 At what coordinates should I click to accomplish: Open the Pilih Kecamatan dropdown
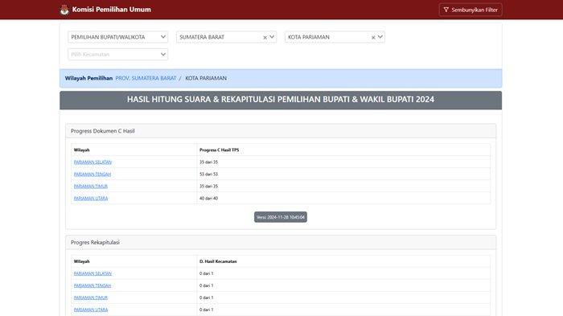(x=117, y=54)
